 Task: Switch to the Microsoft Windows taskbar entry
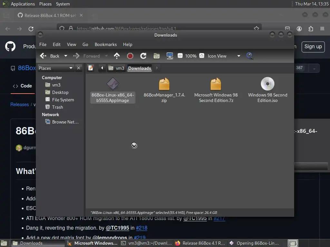click(x=92, y=243)
